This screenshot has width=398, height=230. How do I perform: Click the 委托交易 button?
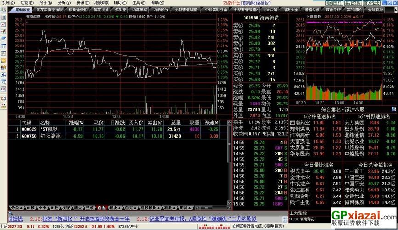pos(353,3)
